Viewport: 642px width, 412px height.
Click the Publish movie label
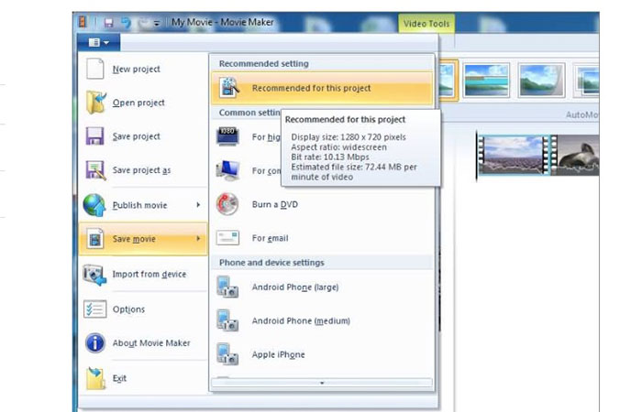click(x=139, y=205)
